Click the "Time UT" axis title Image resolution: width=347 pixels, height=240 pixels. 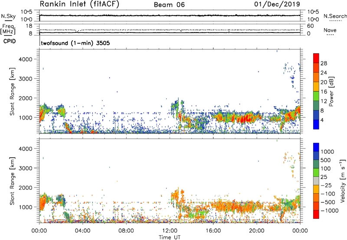click(170, 237)
